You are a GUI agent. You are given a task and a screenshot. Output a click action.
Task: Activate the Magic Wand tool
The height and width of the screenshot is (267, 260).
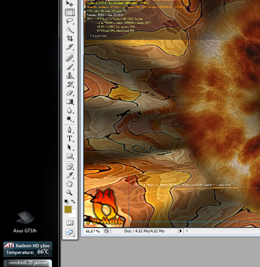[70, 30]
